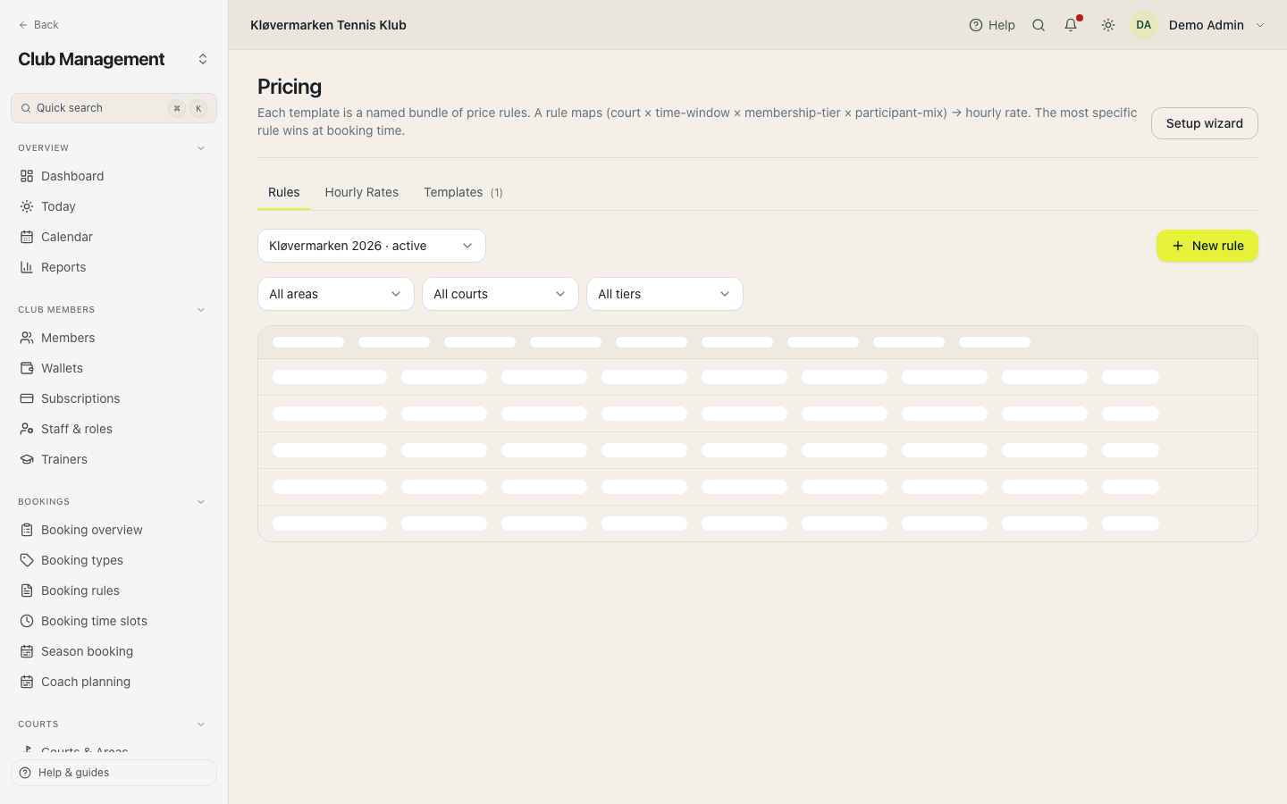Viewport: 1287px width, 804px height.
Task: Collapse the Bookings section
Action: (x=201, y=502)
